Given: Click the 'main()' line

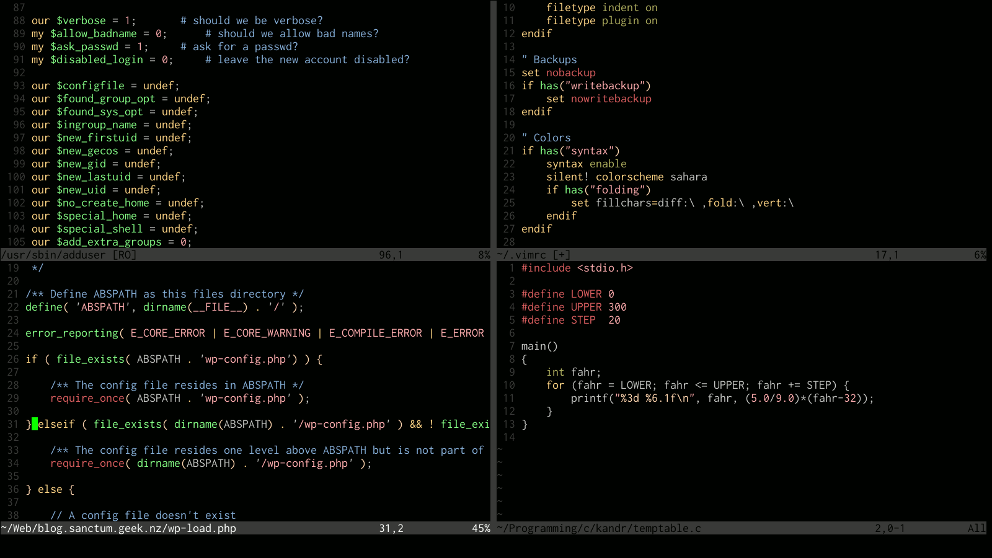Looking at the screenshot, I should click(539, 346).
